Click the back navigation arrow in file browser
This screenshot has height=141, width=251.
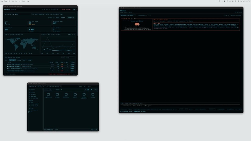[45, 90]
